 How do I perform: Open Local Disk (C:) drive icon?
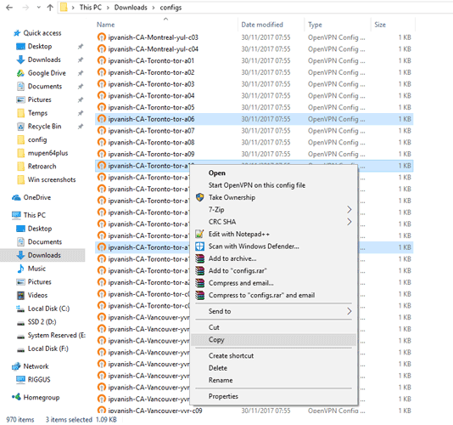20,309
